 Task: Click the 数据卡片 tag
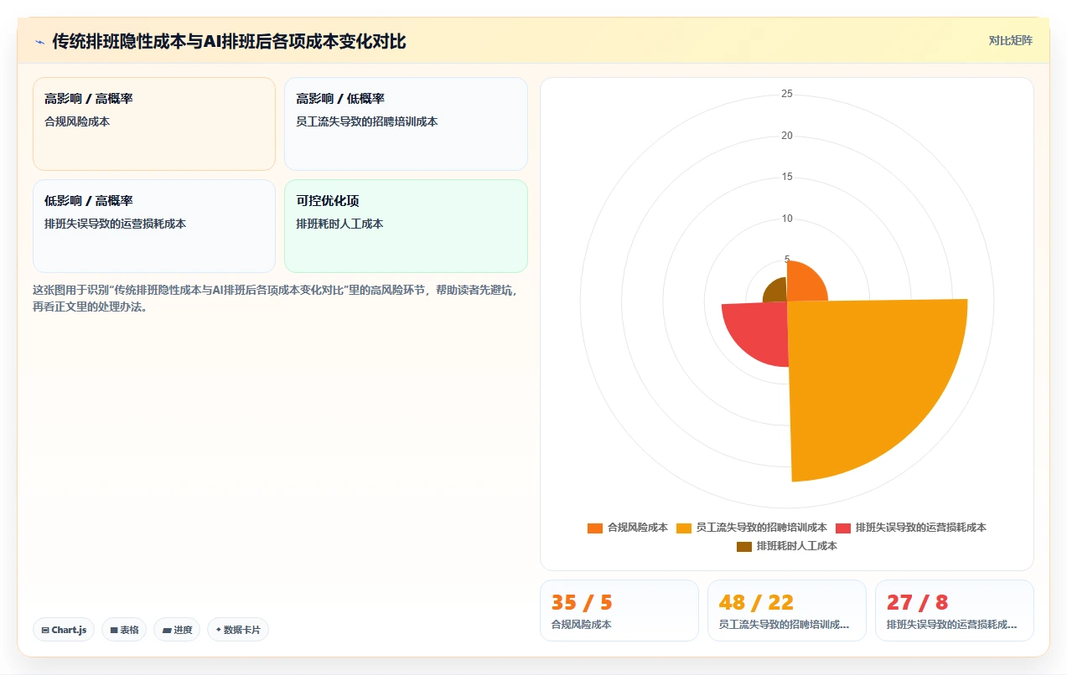[238, 630]
